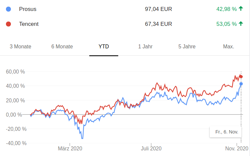Click the red Tencent endpoint marker on chart
250x156 pixels.
click(x=241, y=77)
